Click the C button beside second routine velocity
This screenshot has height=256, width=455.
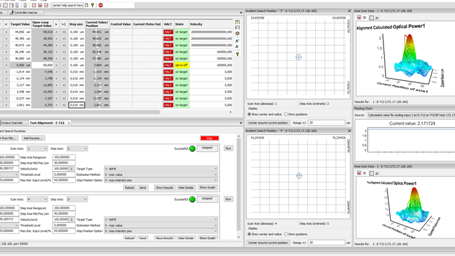point(72,219)
